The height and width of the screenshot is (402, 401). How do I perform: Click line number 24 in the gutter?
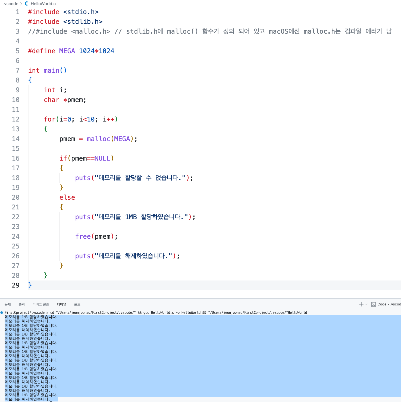coord(16,237)
